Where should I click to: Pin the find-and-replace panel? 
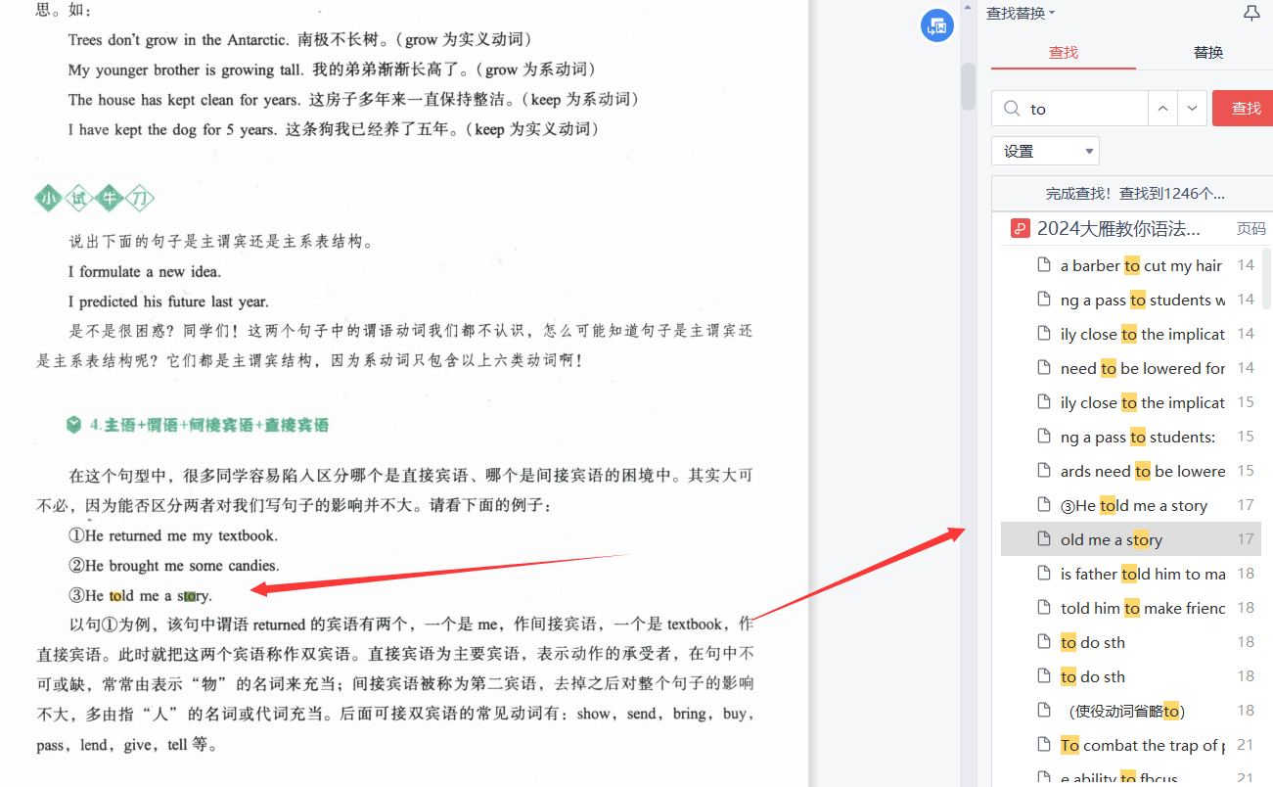[1251, 13]
